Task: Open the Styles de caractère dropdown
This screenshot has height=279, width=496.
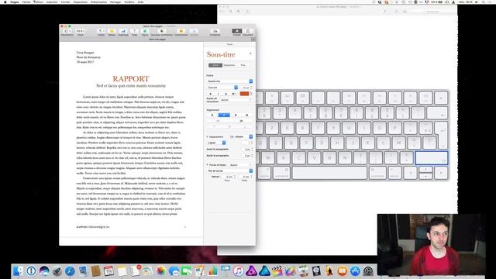Action: (236, 100)
